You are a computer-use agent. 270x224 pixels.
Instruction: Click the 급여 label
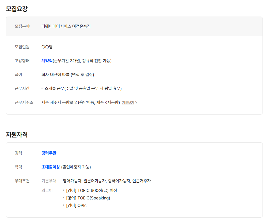[x=18, y=74]
